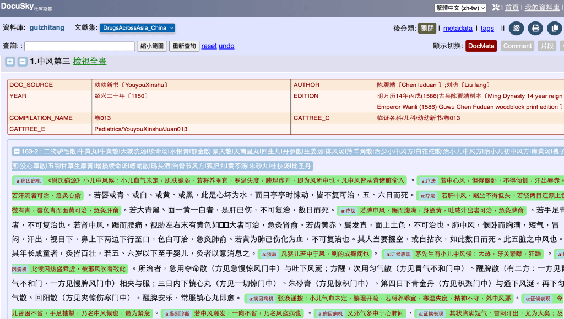Click the round 綴 icon button

point(516,29)
